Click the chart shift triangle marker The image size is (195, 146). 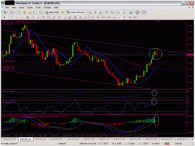tap(158, 21)
